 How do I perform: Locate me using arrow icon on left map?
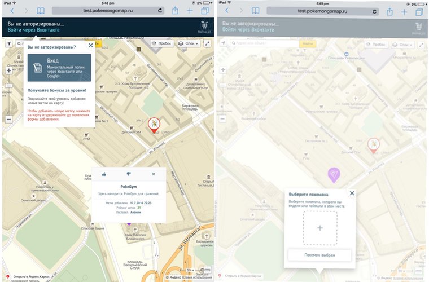pos(9,43)
